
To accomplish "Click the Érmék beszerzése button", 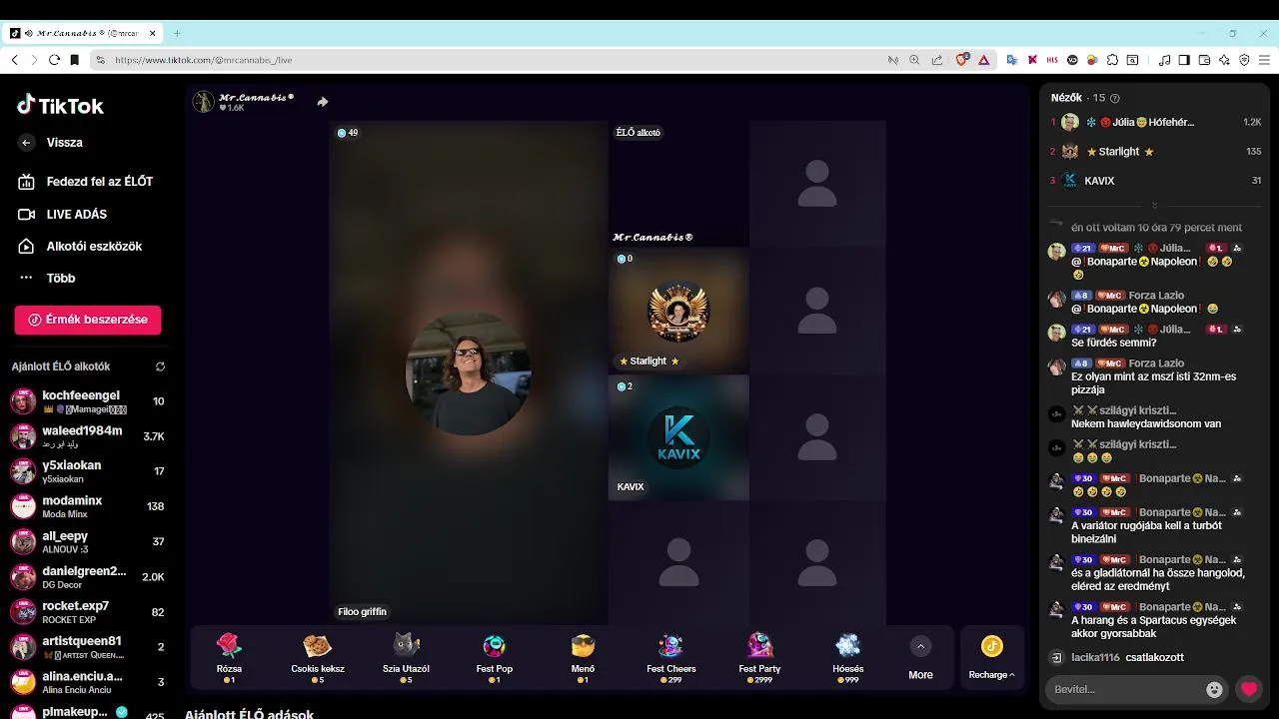I will point(88,320).
